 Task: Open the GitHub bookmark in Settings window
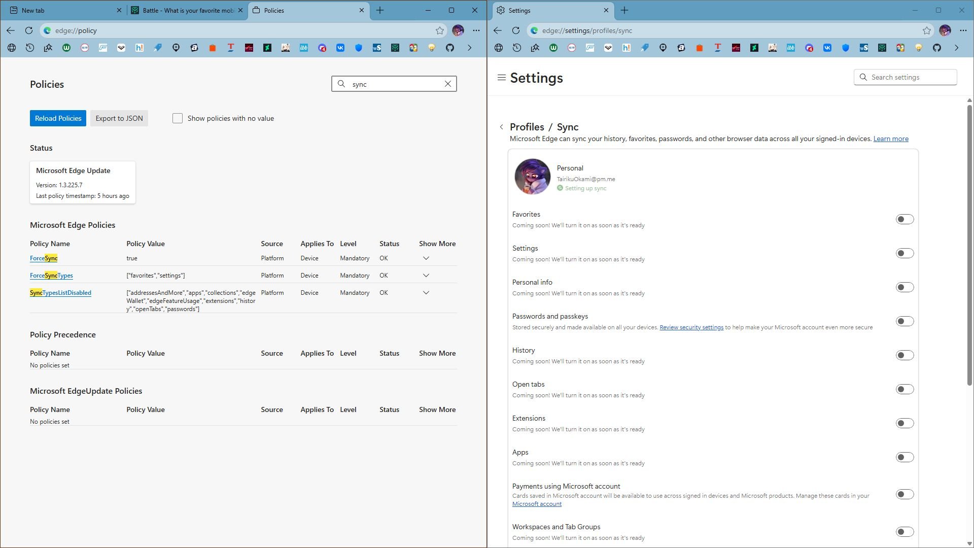pos(937,48)
